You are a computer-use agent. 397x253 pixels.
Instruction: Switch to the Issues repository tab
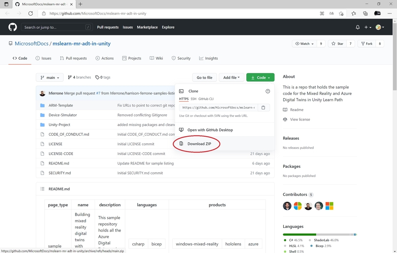tap(43, 58)
